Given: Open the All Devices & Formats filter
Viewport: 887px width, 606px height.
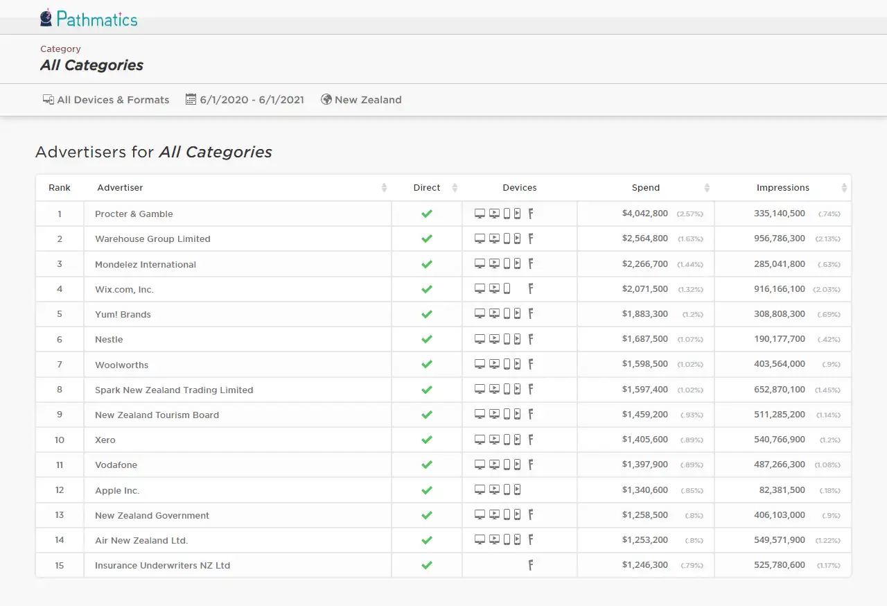Looking at the screenshot, I should pos(106,100).
